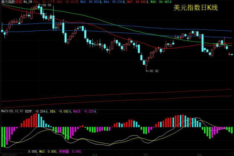This screenshot has width=234, height=156.
Task: Jump to the 04 month axis label
Action: 94,154
